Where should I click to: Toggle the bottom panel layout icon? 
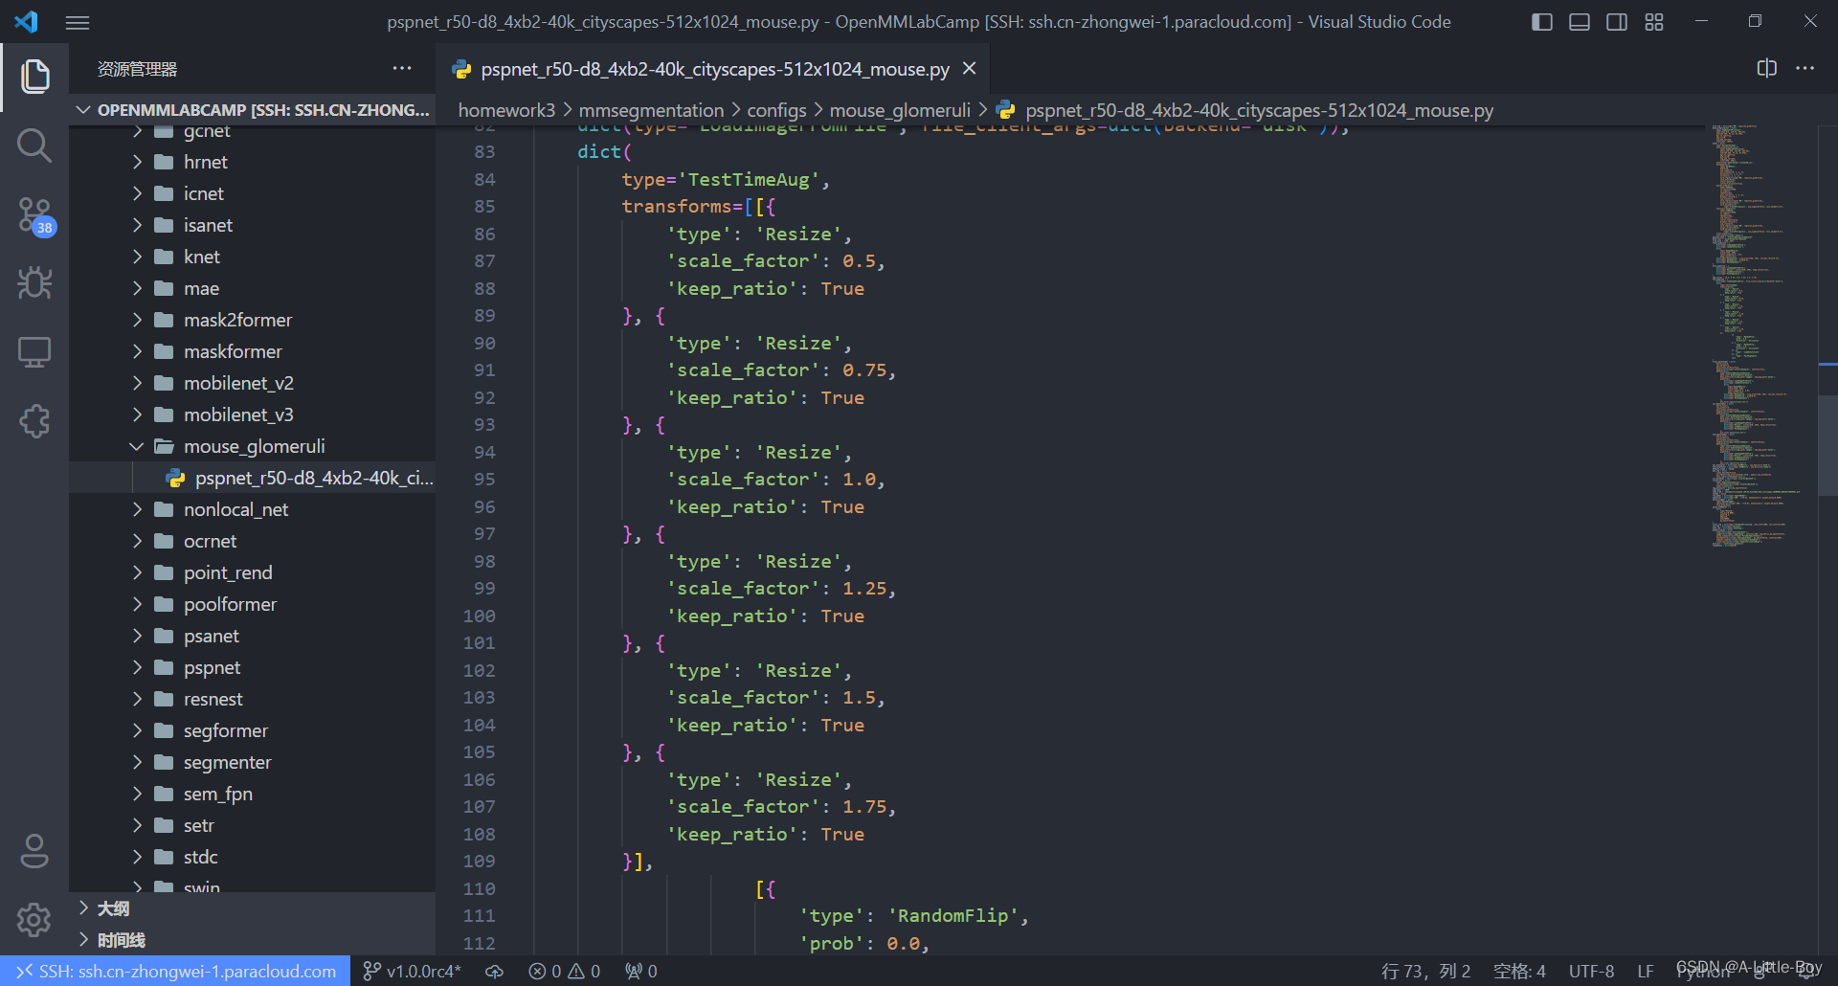point(1580,22)
